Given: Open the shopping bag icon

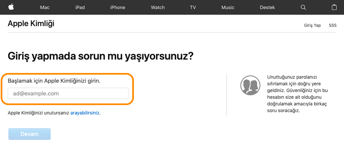Looking at the screenshot, I should (x=334, y=7).
